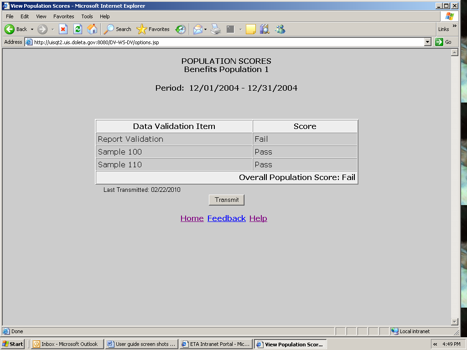Click the Windows flag logo

(x=449, y=16)
